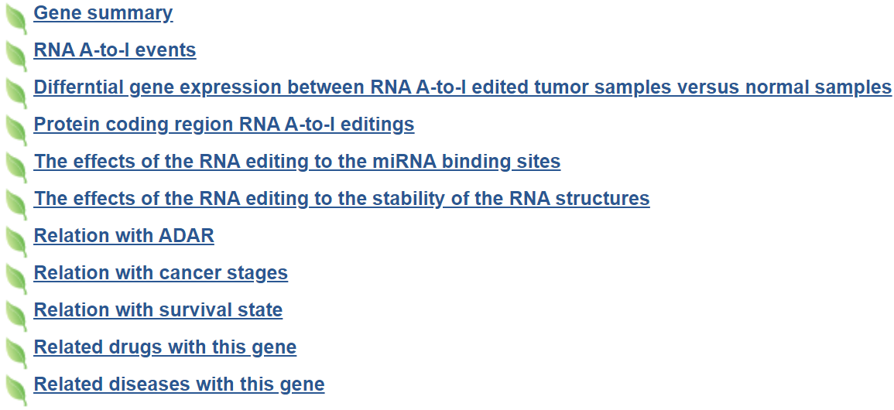Viewport: 894px width, 410px height.
Task: Open Related diseases with this gene
Action: tap(179, 384)
